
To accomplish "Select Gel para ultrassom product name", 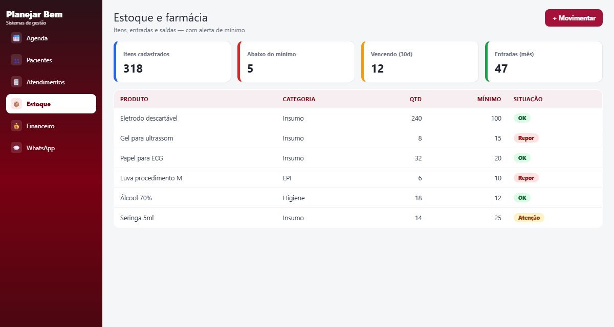I will (x=147, y=138).
